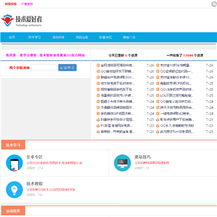
Task: Click the orange icon beside 视频编辑器手机版下载
Action: click(x=98, y=89)
